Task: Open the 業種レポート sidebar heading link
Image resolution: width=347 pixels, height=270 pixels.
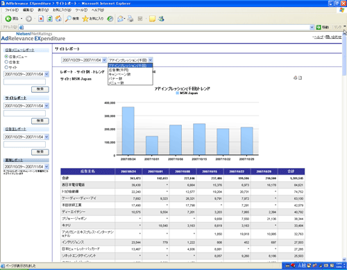Action: (x=14, y=160)
